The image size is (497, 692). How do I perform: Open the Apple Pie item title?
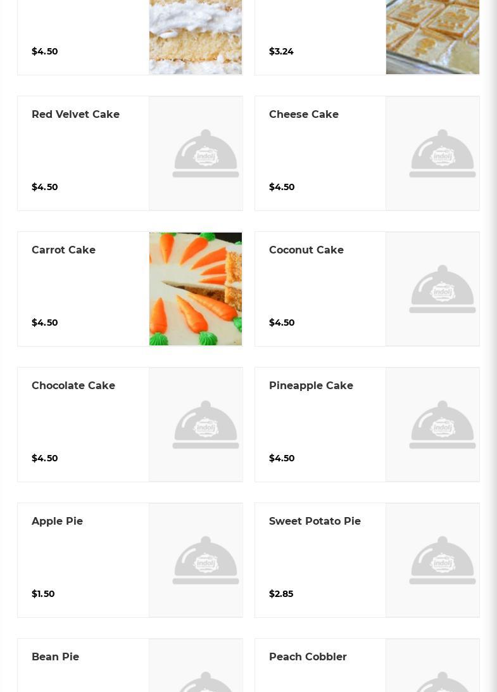click(x=57, y=521)
